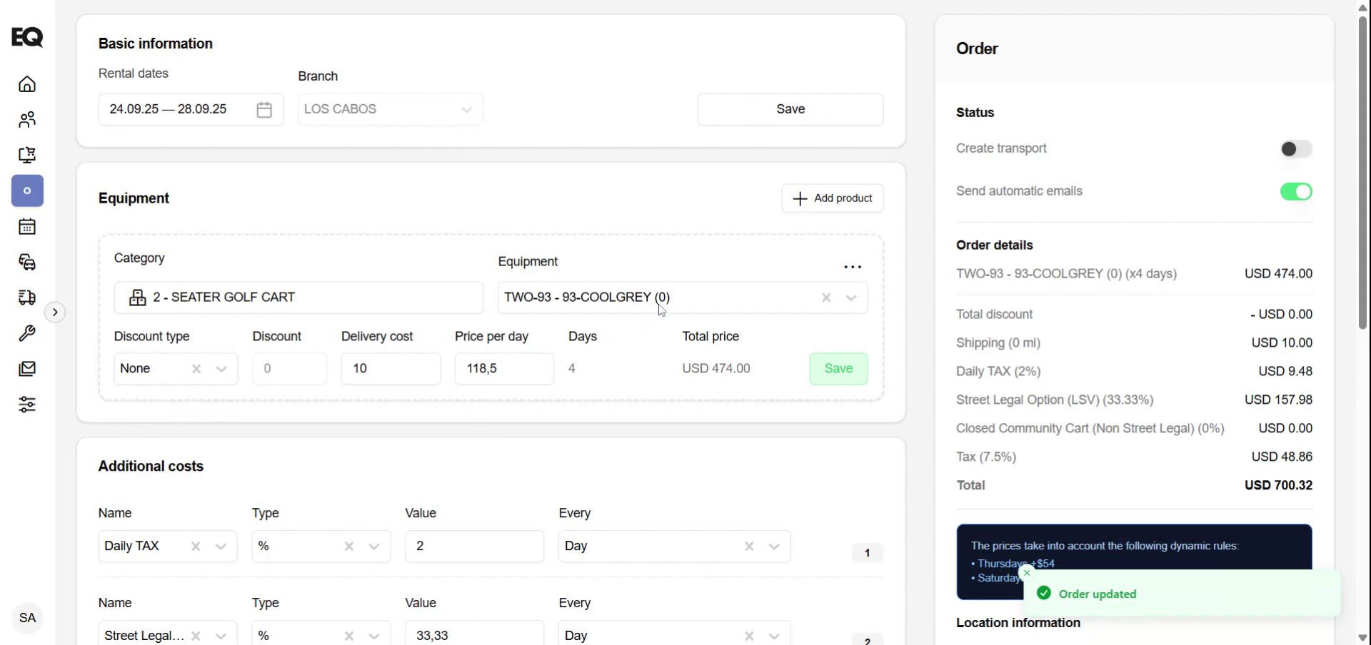Disable Send automatic emails toggle
The image size is (1371, 645).
(x=1295, y=192)
